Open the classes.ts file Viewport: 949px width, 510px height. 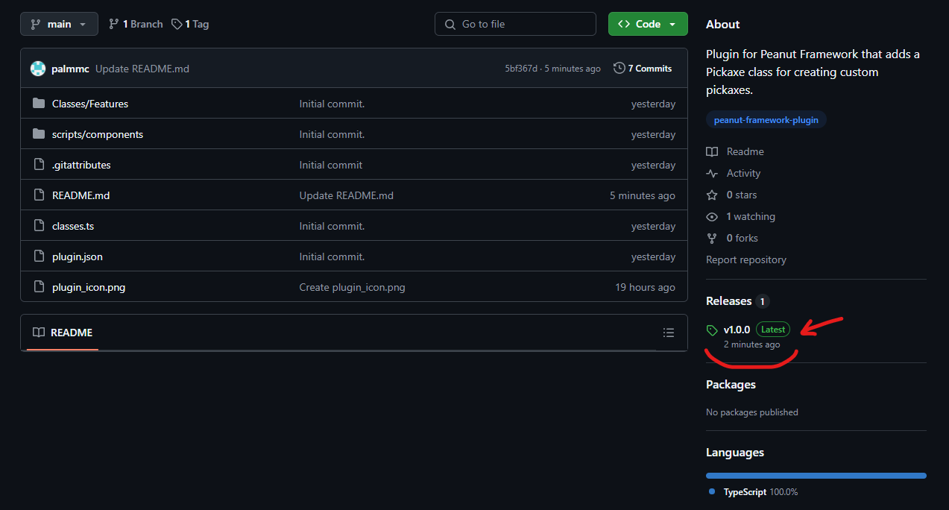tap(73, 226)
